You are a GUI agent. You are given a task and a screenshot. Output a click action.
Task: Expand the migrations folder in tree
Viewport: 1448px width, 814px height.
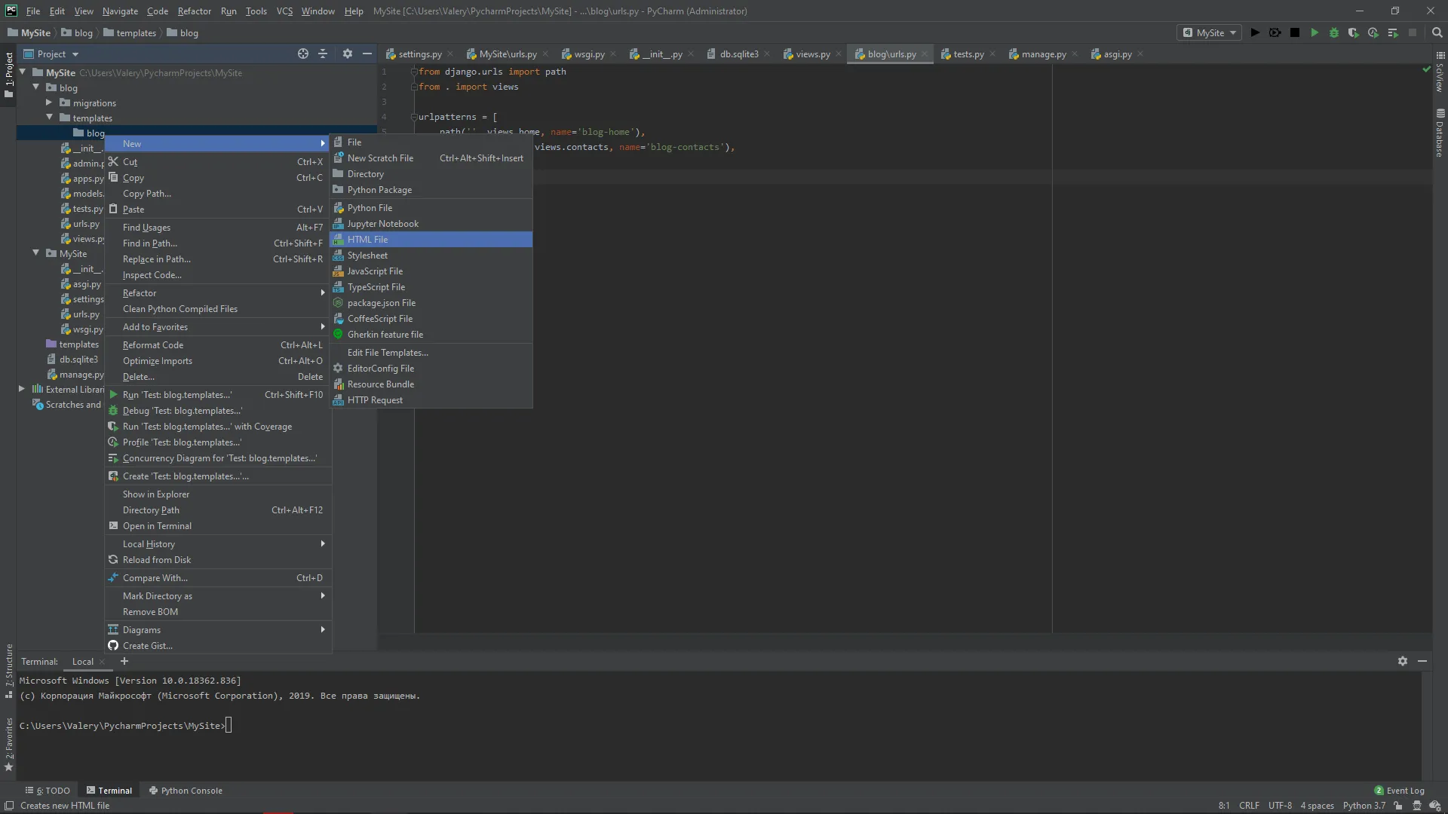pos(49,103)
